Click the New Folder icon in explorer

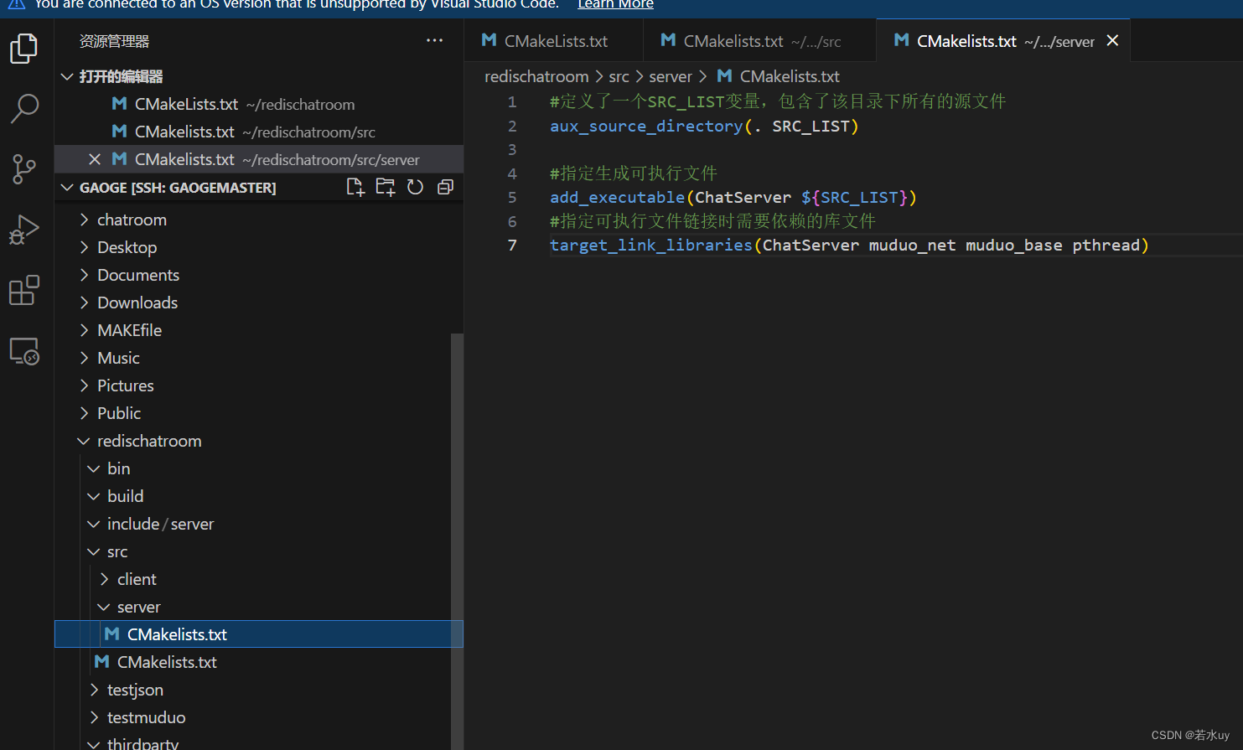point(386,187)
